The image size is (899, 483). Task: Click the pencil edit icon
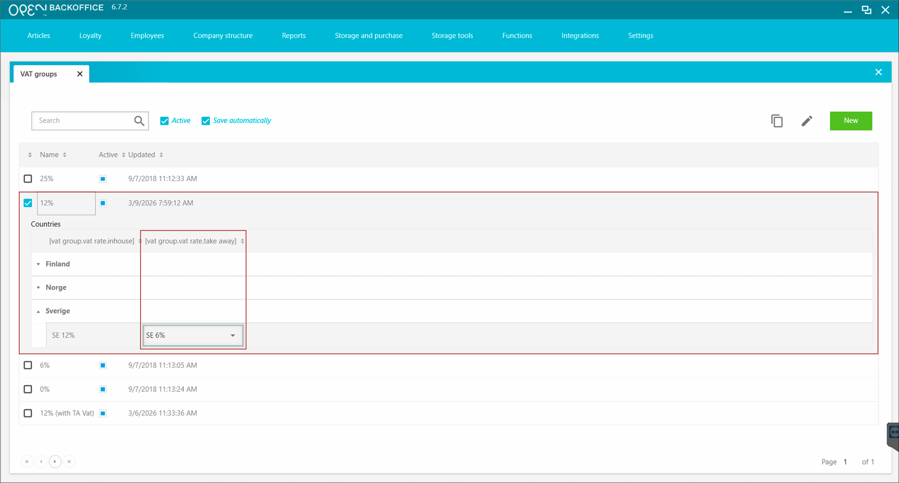[807, 121]
